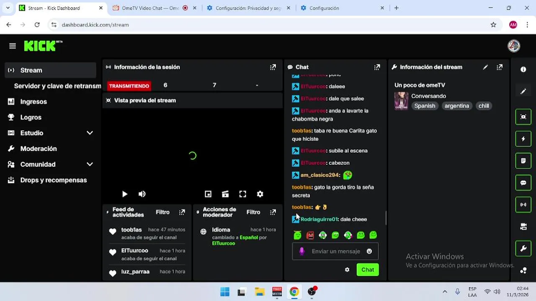This screenshot has width=536, height=301.
Task: Click luz_parraa in the activity feed
Action: click(135, 272)
